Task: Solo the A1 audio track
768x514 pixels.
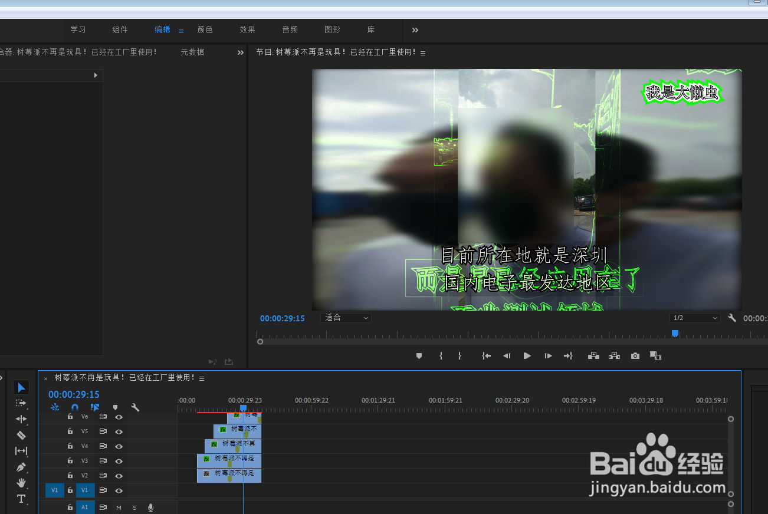Action: coord(134,508)
